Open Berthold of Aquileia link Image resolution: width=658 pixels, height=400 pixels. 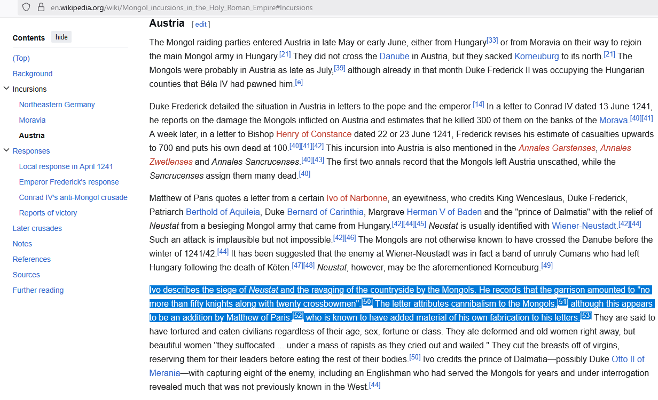[223, 212]
